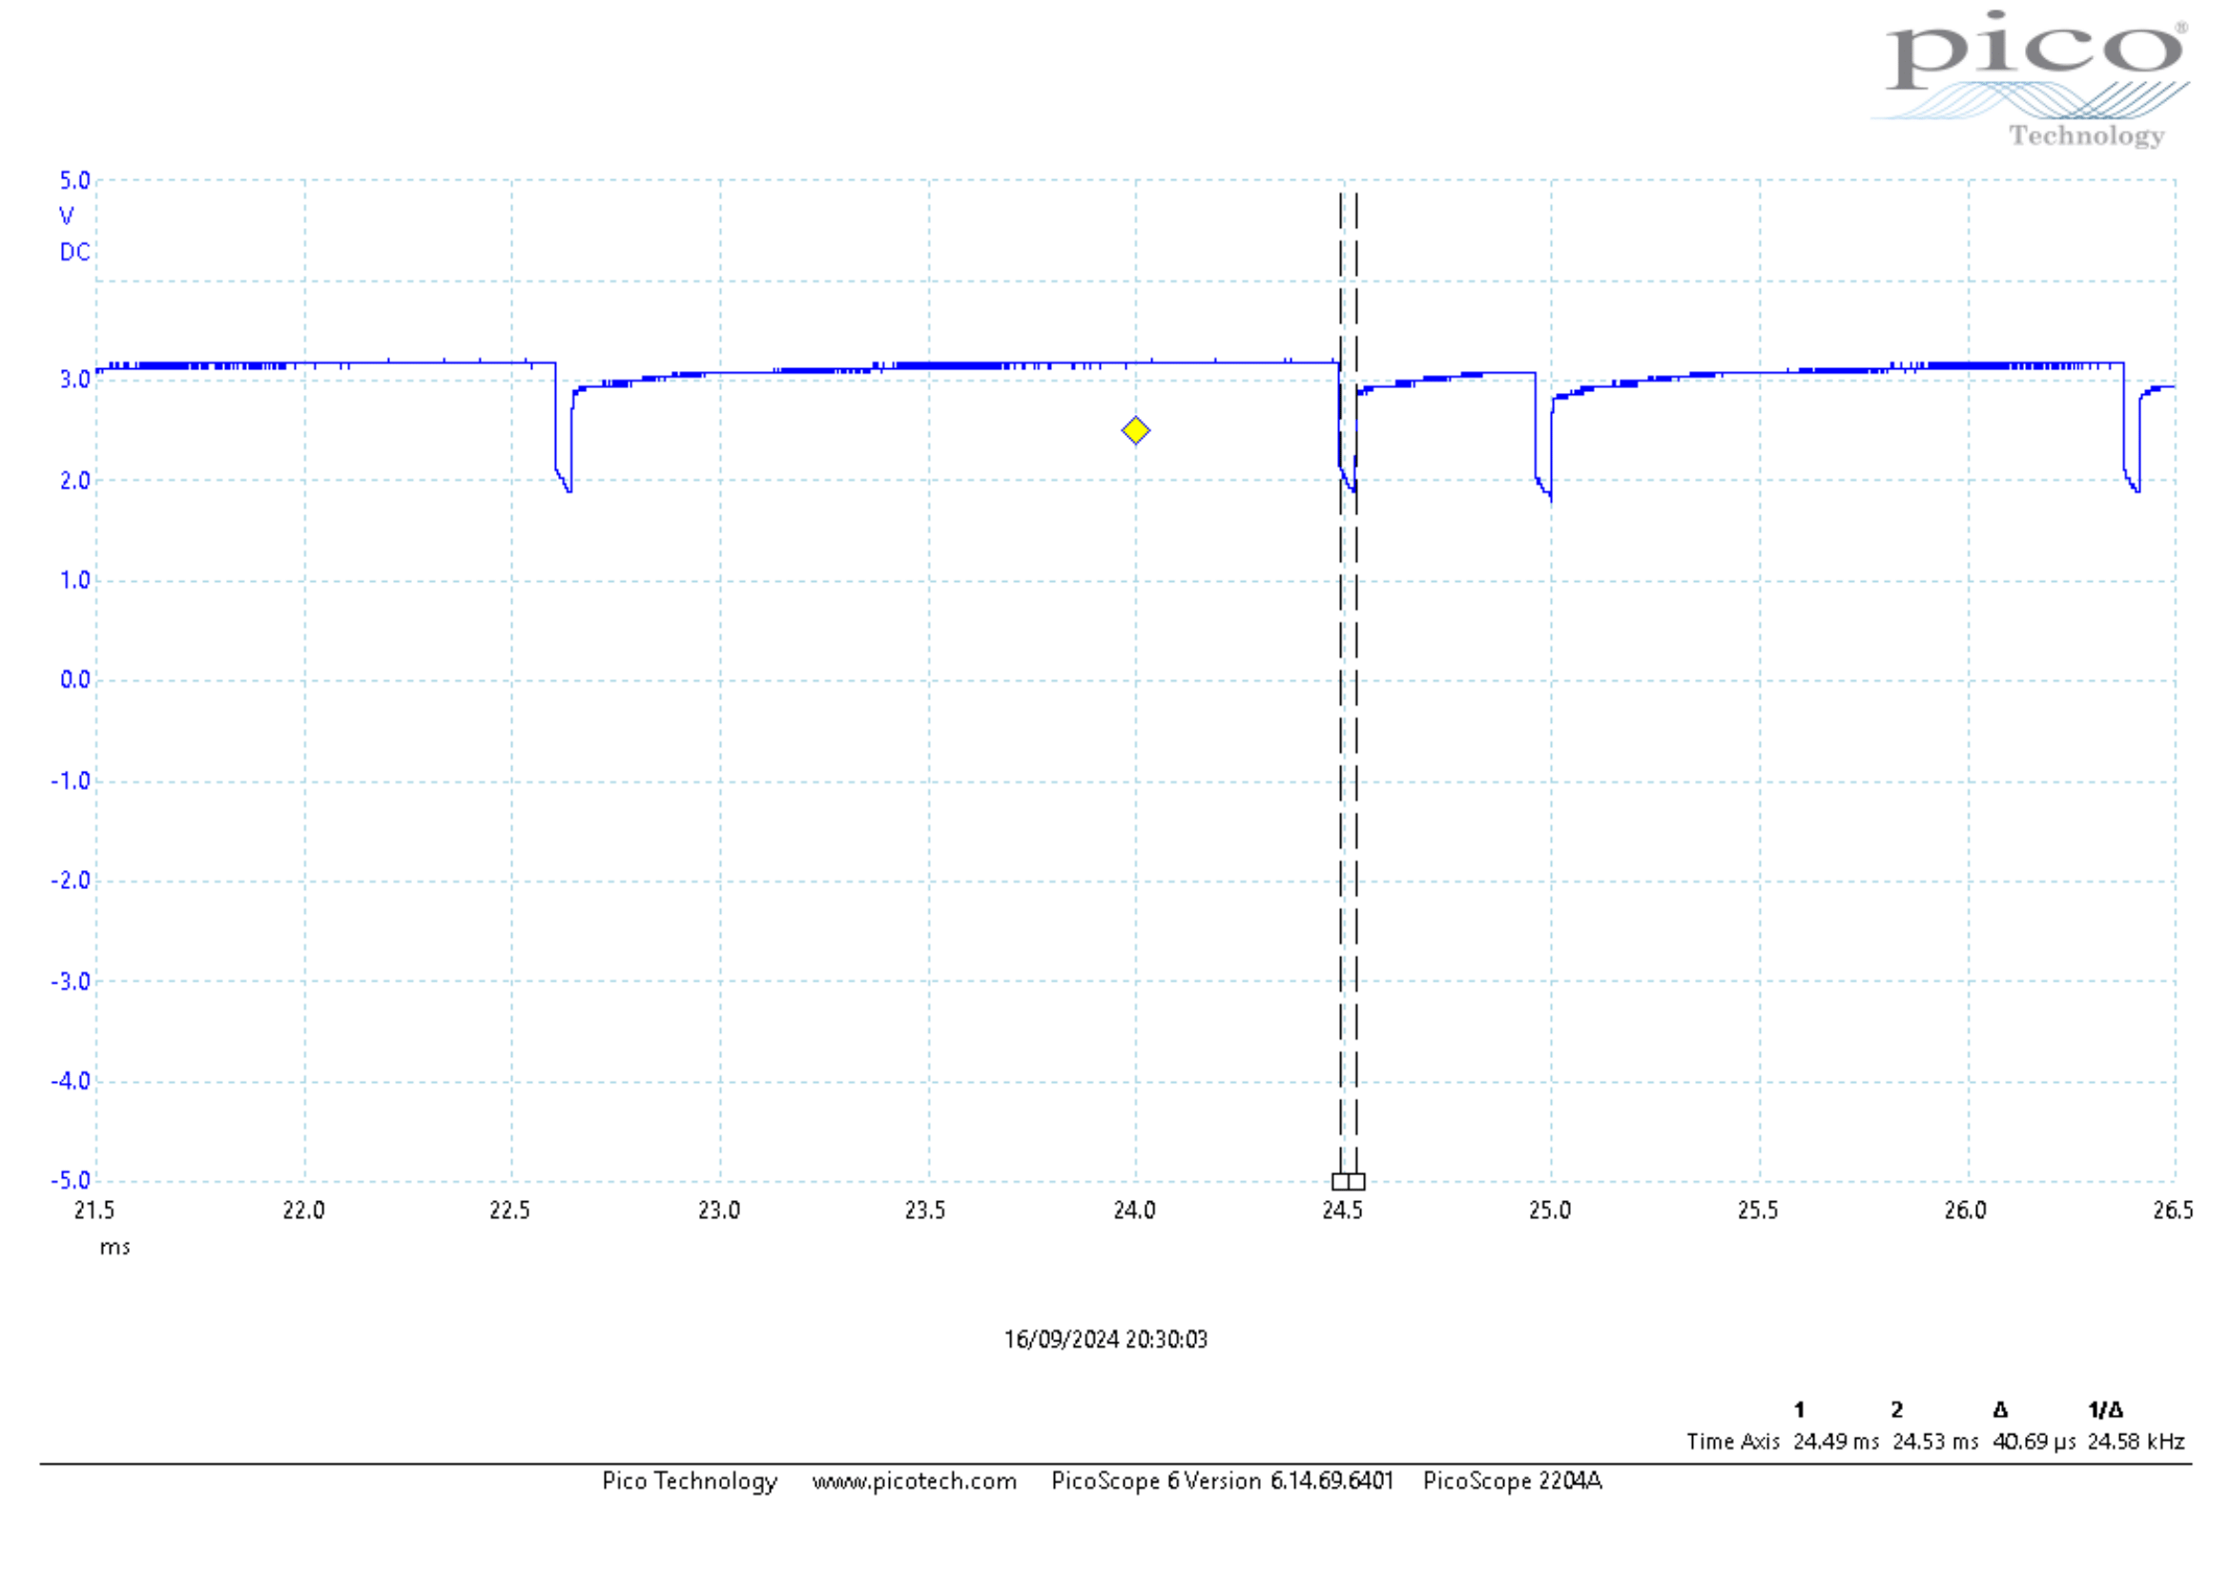Viewport: 2231px width, 1577px height.
Task: Click the frequency value '24.58 kHz'
Action: tap(2137, 1442)
